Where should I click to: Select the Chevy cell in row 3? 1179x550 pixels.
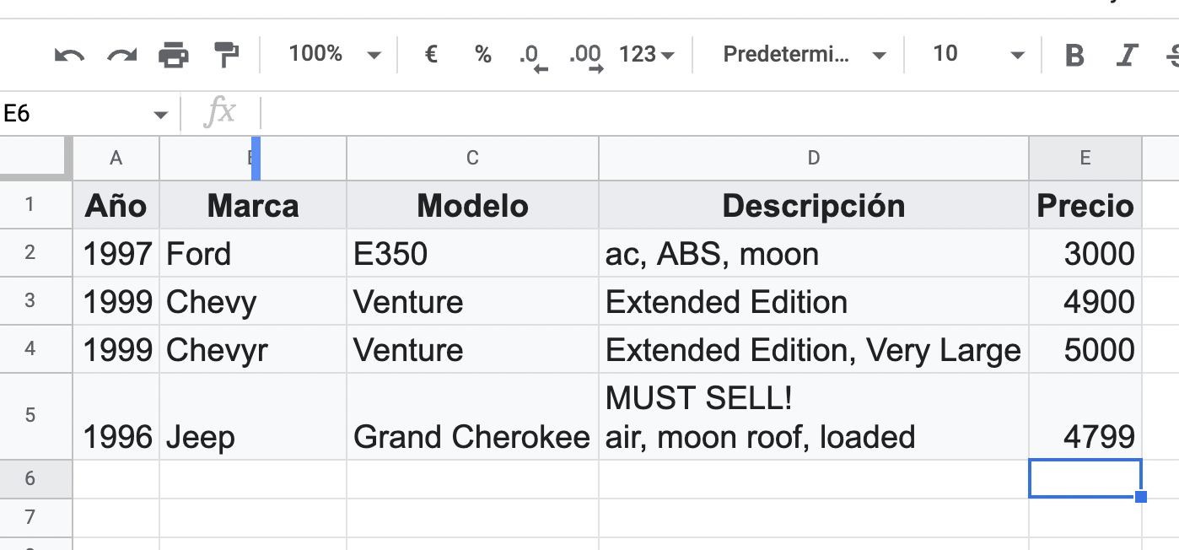pyautogui.click(x=253, y=301)
